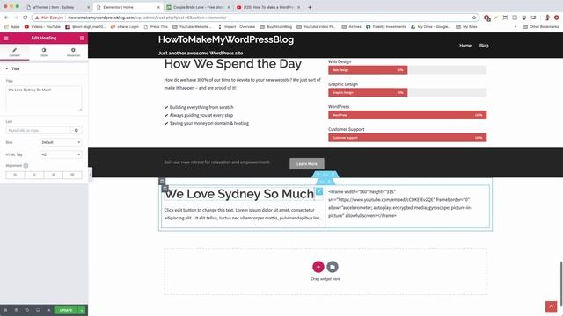
Task: Switch to the Style tab
Action: coord(44,53)
